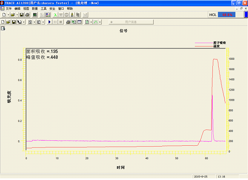Open the 数据 menu
The height and width of the screenshot is (180, 248).
pos(35,8)
